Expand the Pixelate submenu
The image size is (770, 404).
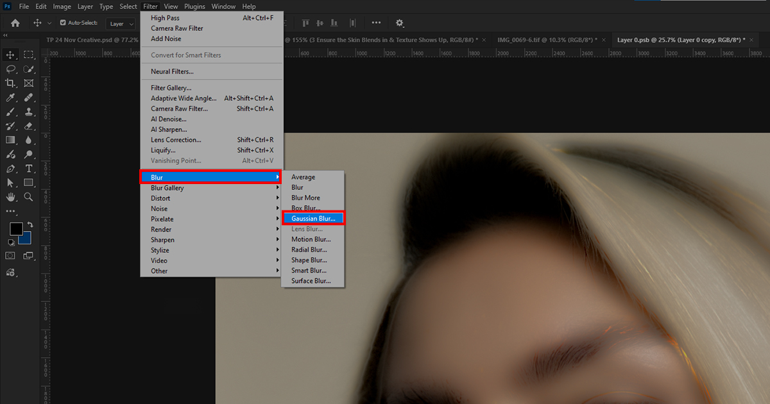pyautogui.click(x=212, y=219)
